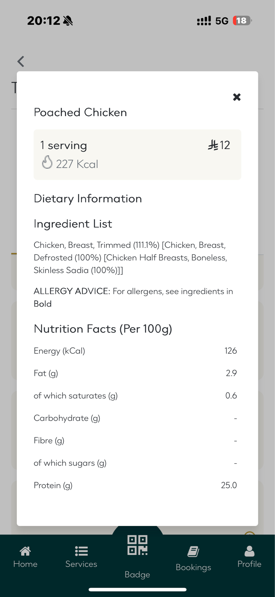Tap the battery indicator showing 18
The height and width of the screenshot is (597, 275).
pos(242,21)
